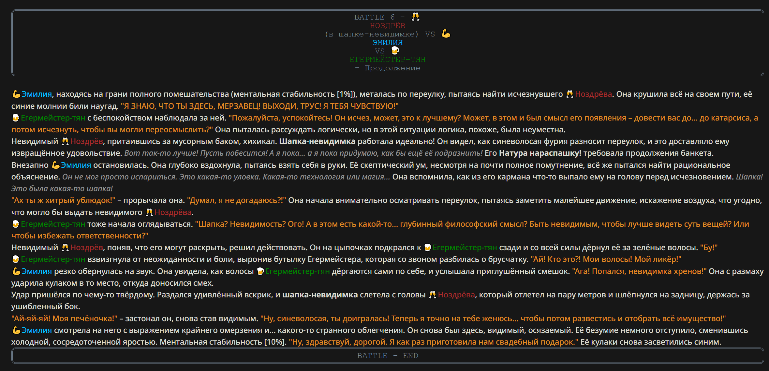Click the quote 'Ага! Попался, невидимка хренов!'
769x371 pixels.
[640, 271]
